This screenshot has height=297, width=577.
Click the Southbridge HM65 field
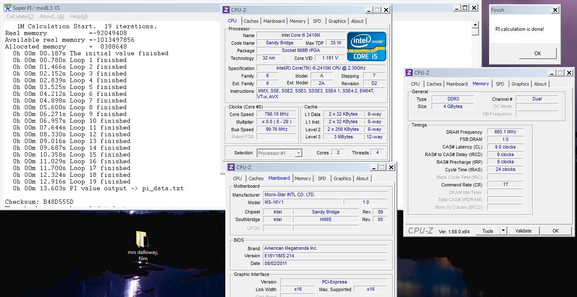tap(325, 219)
